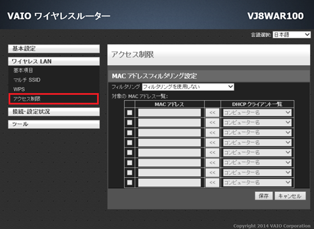Open the 言語選択 language dropdown

point(292,35)
